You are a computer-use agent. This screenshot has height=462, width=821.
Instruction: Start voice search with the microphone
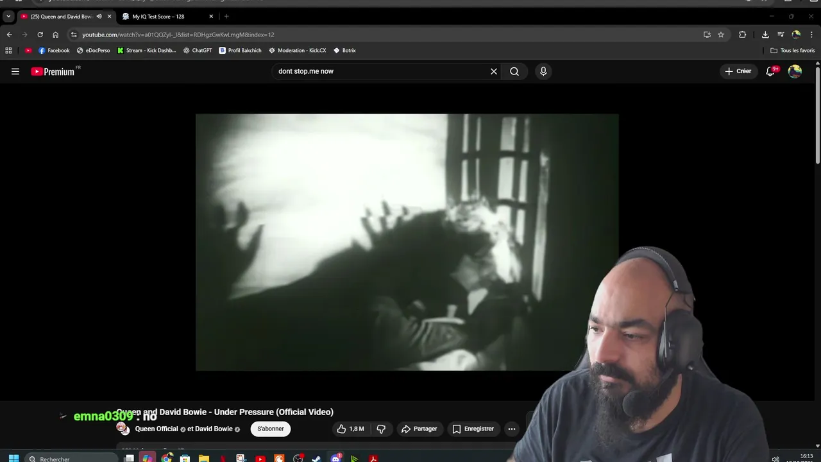click(x=543, y=71)
